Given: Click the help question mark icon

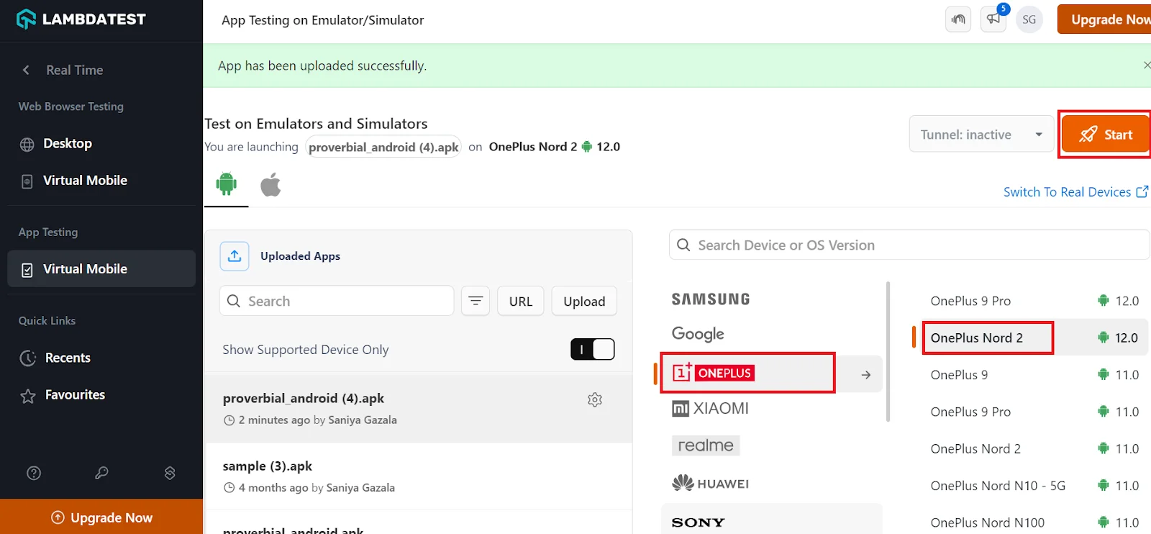Looking at the screenshot, I should pos(34,473).
